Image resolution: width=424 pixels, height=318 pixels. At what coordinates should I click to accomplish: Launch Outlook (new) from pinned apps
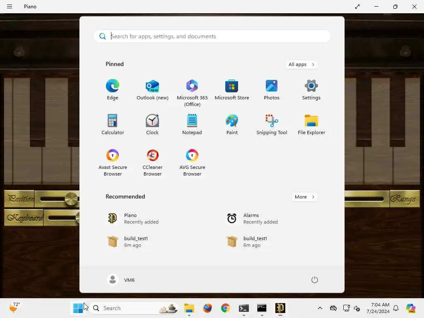[x=152, y=90]
